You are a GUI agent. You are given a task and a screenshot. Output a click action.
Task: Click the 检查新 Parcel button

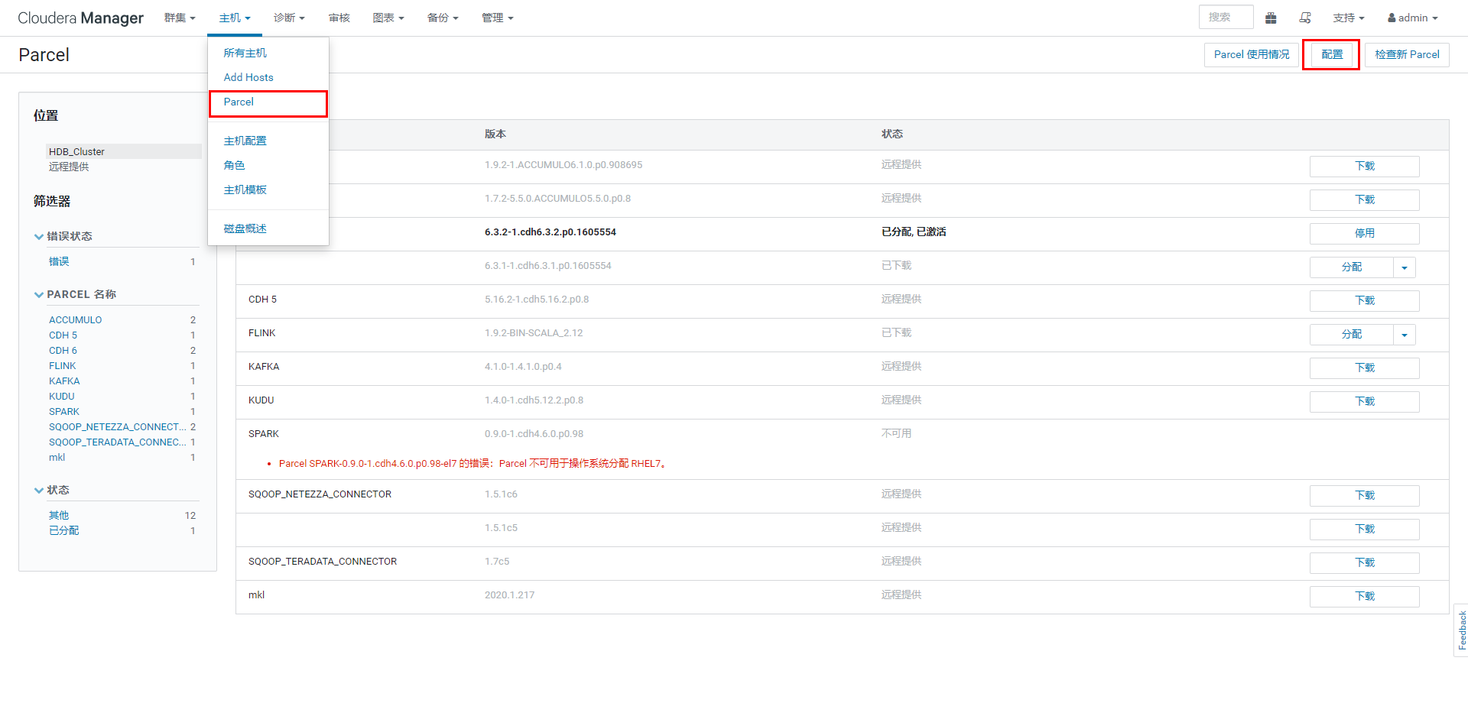pos(1406,54)
